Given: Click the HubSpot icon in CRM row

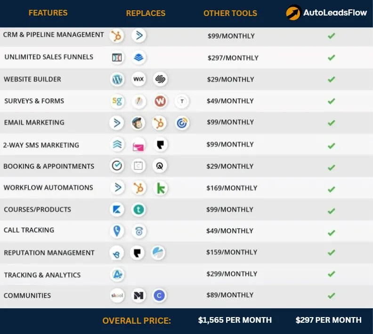Looking at the screenshot, I should 117,36.
